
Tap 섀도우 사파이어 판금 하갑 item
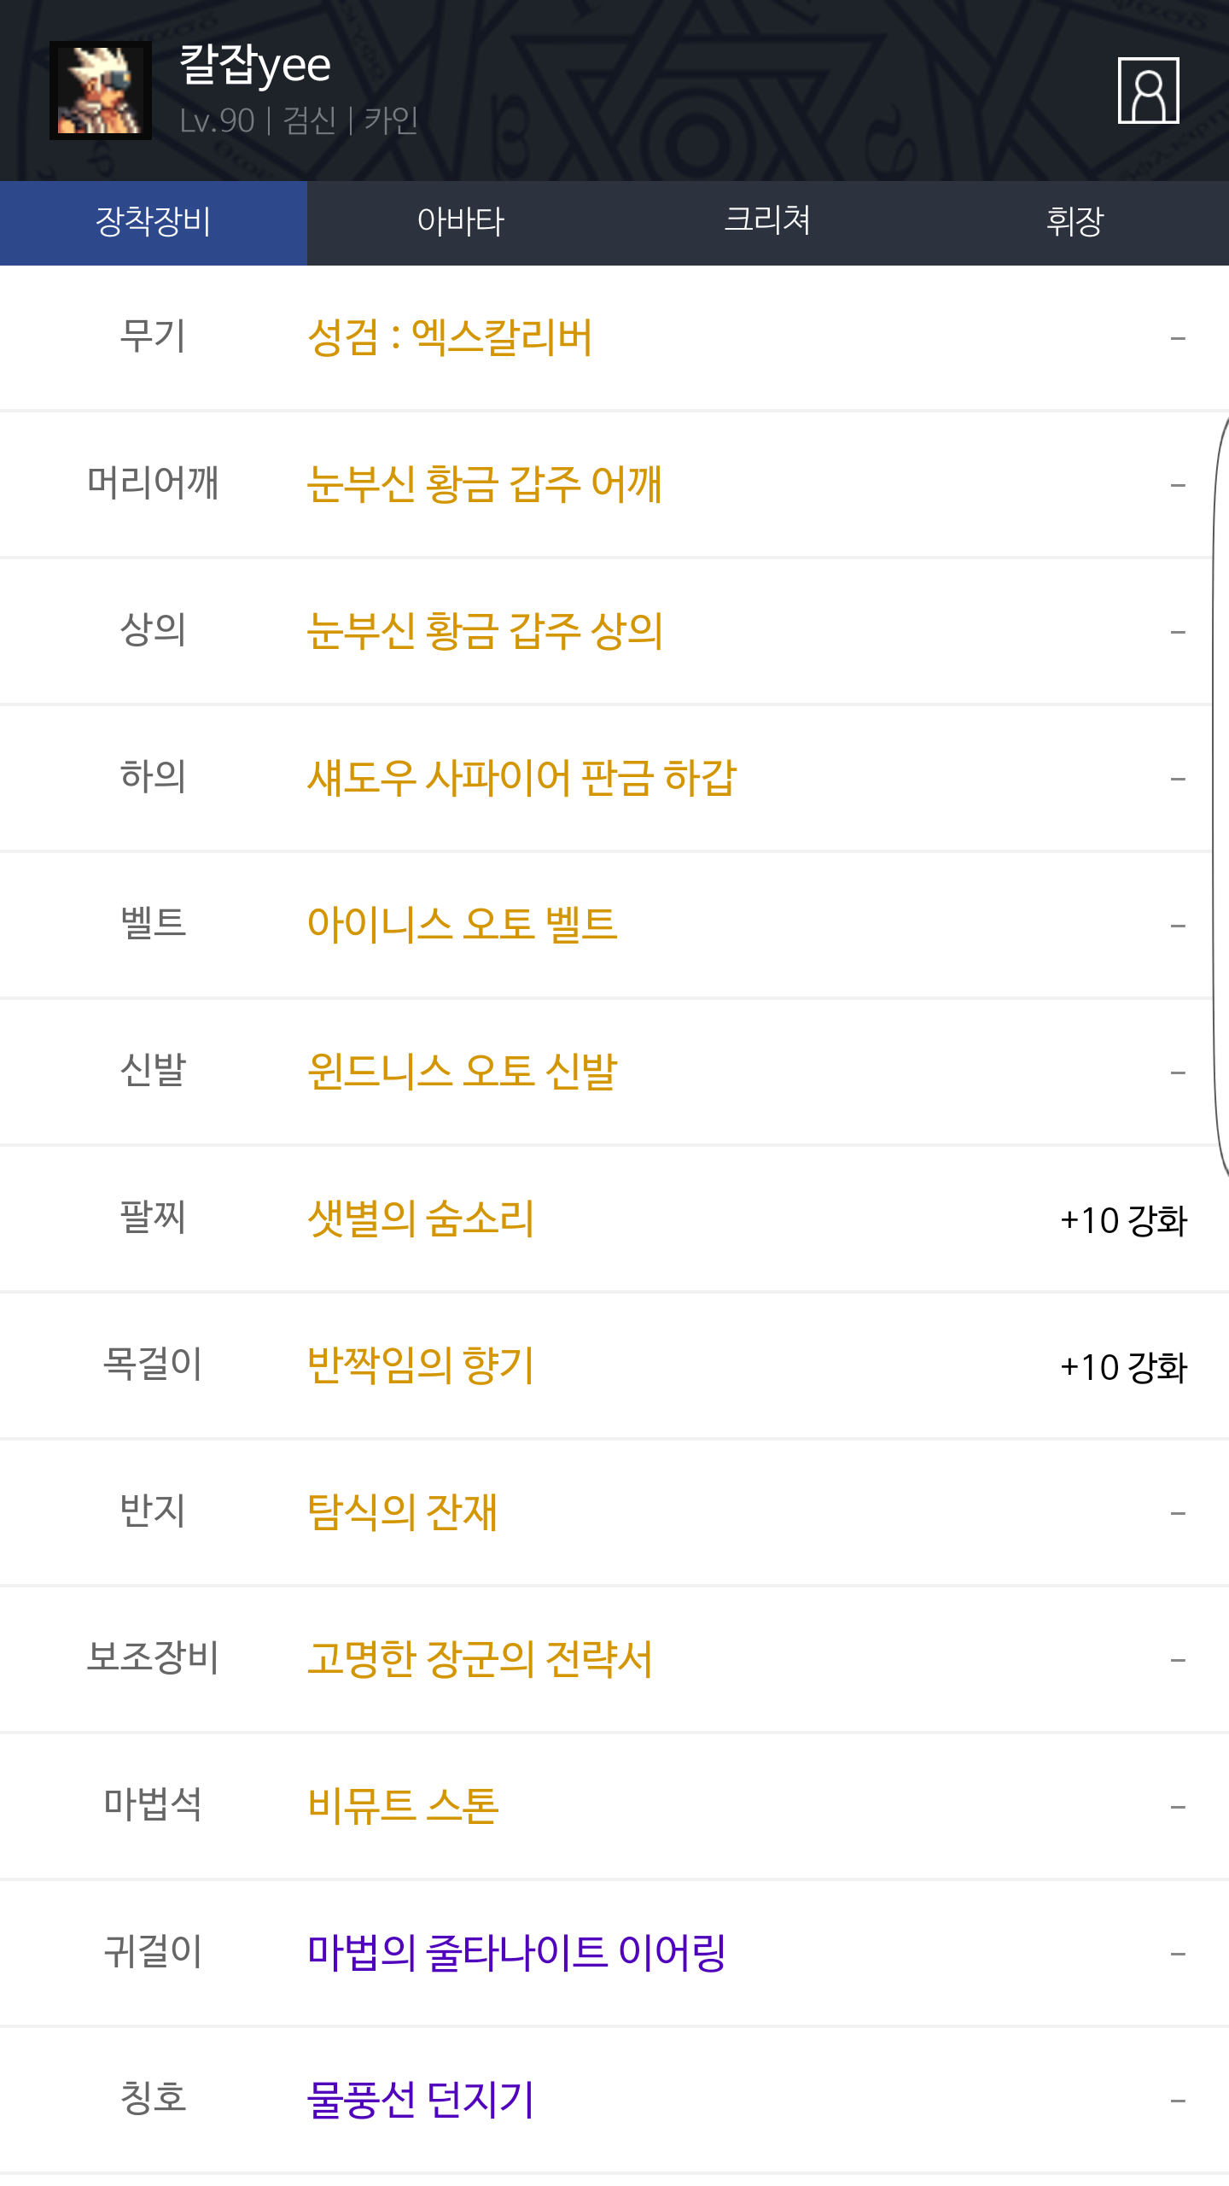521,778
